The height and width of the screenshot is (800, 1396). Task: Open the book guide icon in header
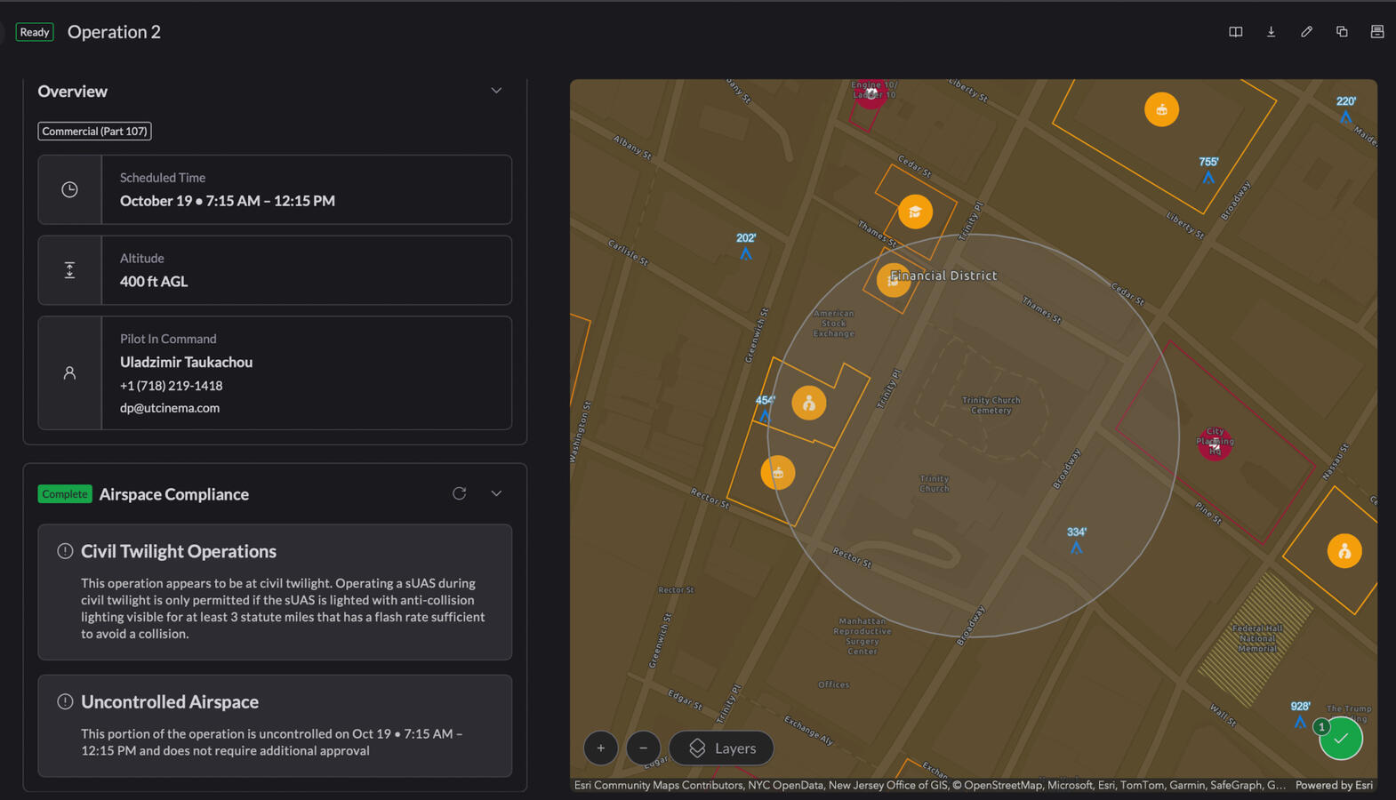(x=1235, y=32)
